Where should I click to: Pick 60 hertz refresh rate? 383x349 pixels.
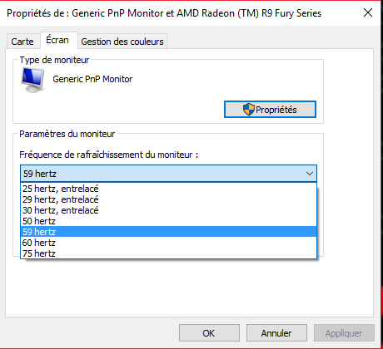point(168,243)
